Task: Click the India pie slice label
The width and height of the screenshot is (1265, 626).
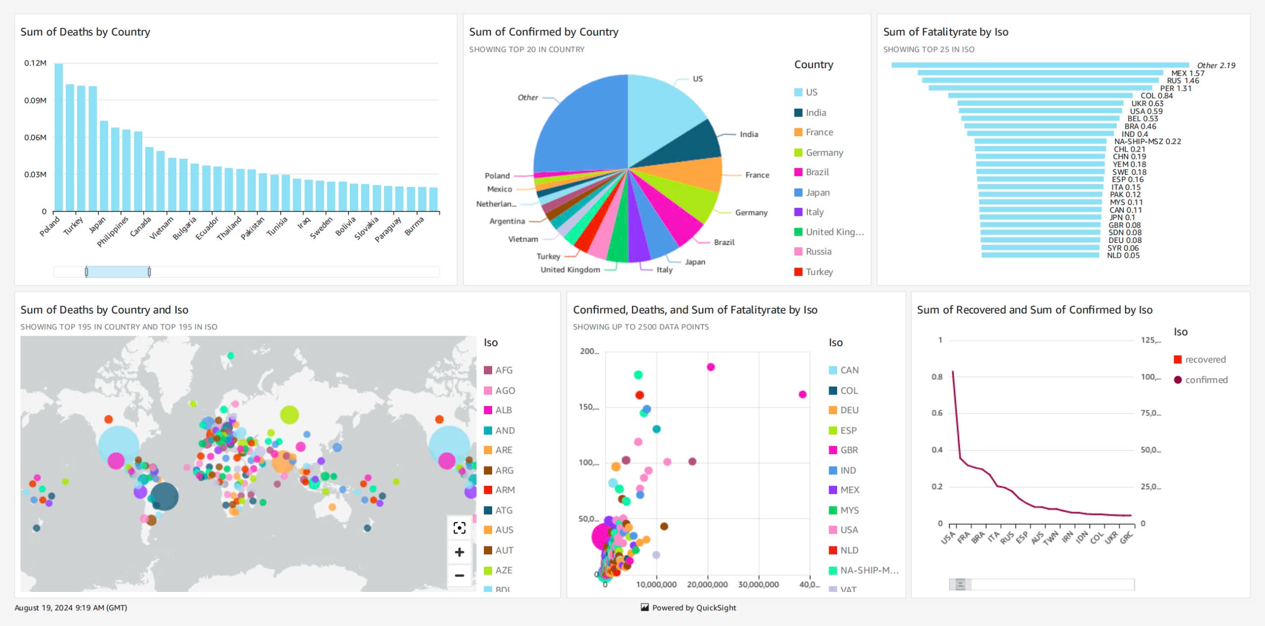Action: [x=749, y=134]
